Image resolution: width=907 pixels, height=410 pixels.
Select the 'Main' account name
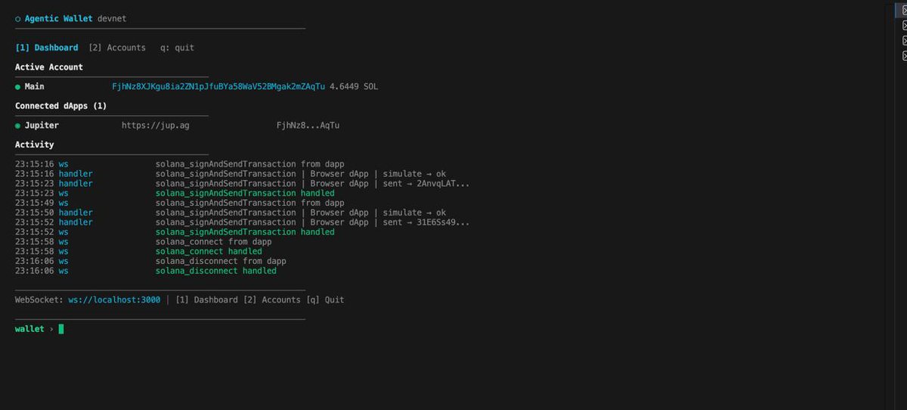point(35,87)
